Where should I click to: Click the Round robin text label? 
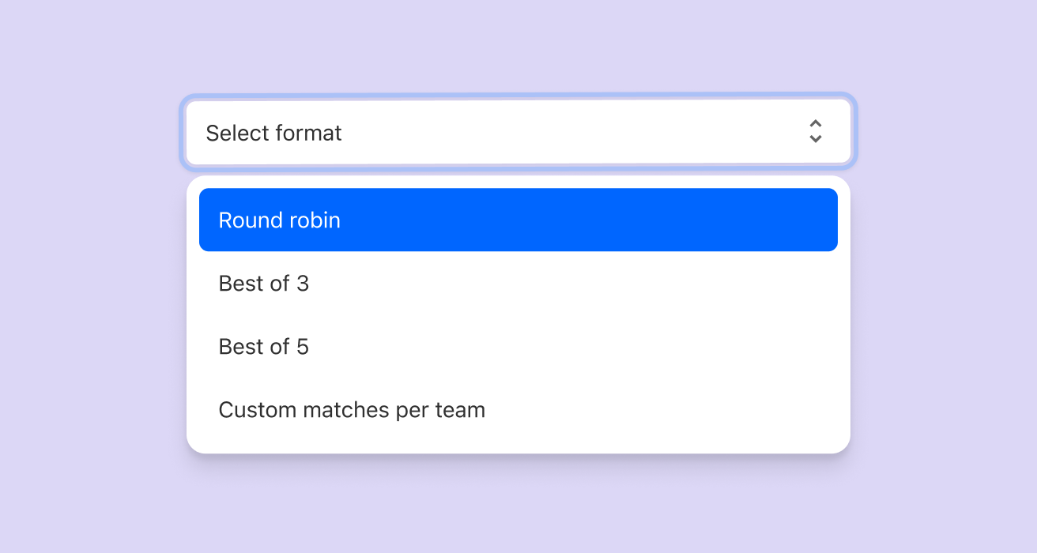click(x=279, y=220)
